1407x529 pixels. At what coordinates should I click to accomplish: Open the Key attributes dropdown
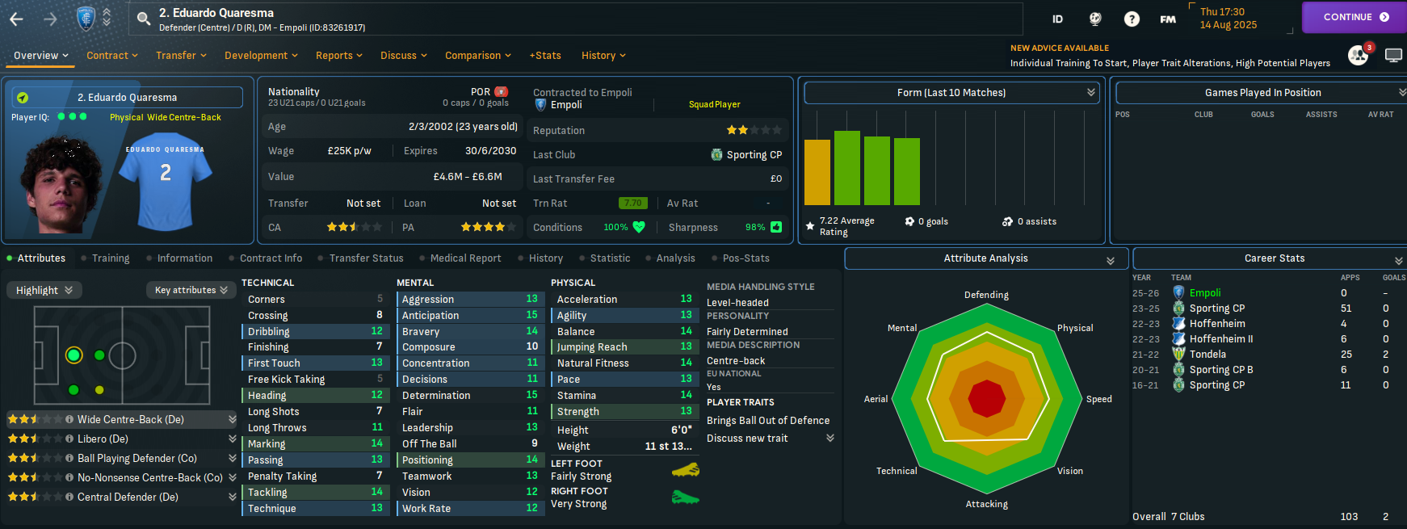click(x=191, y=290)
